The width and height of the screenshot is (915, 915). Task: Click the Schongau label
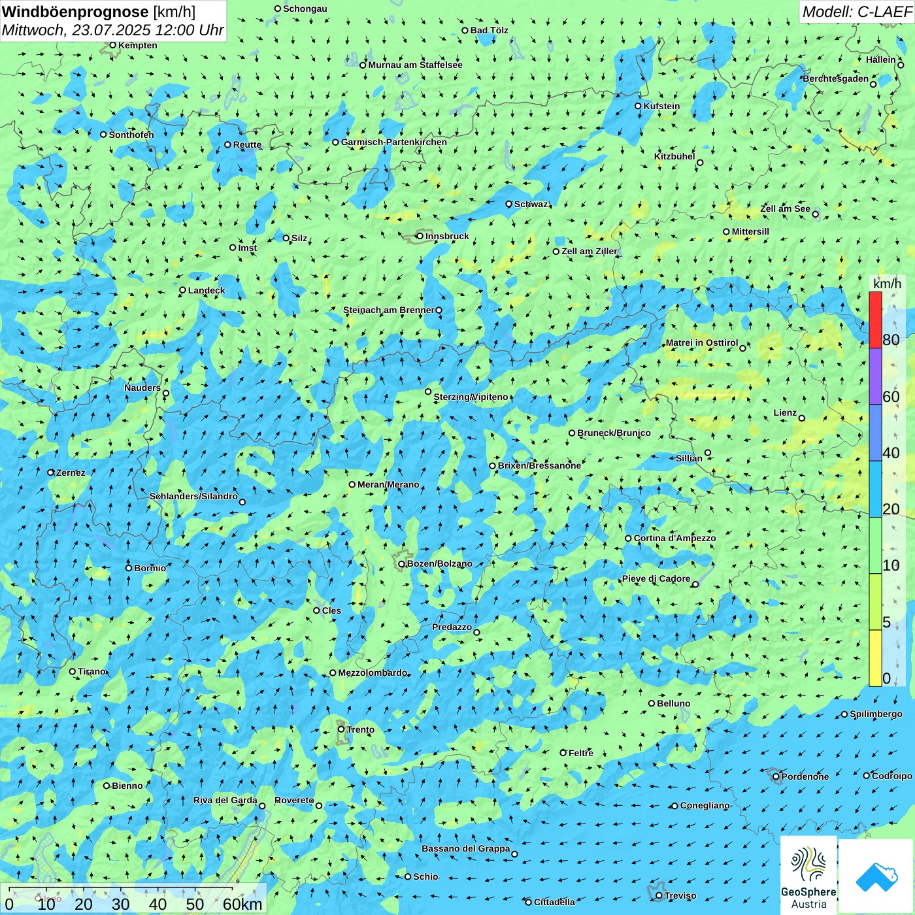pyautogui.click(x=305, y=8)
